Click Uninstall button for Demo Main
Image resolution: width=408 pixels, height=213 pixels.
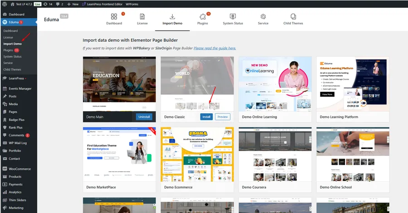click(x=144, y=116)
